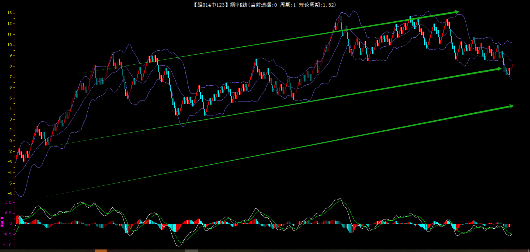The width and height of the screenshot is (530, 252).
Task: Click the 5 label on the price axis
Action: point(11,98)
